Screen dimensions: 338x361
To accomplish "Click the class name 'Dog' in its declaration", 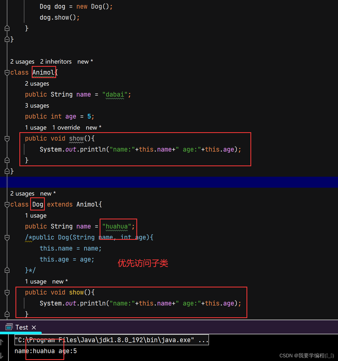I will [38, 204].
